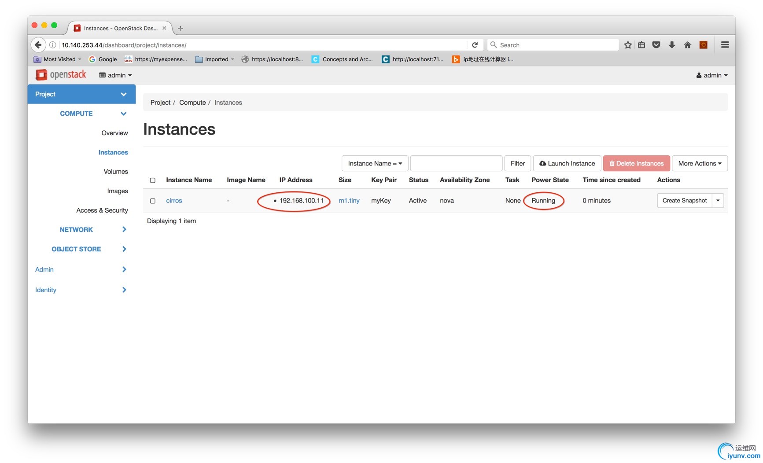Select all instances with header checkbox
The width and height of the screenshot is (763, 463).
point(153,180)
